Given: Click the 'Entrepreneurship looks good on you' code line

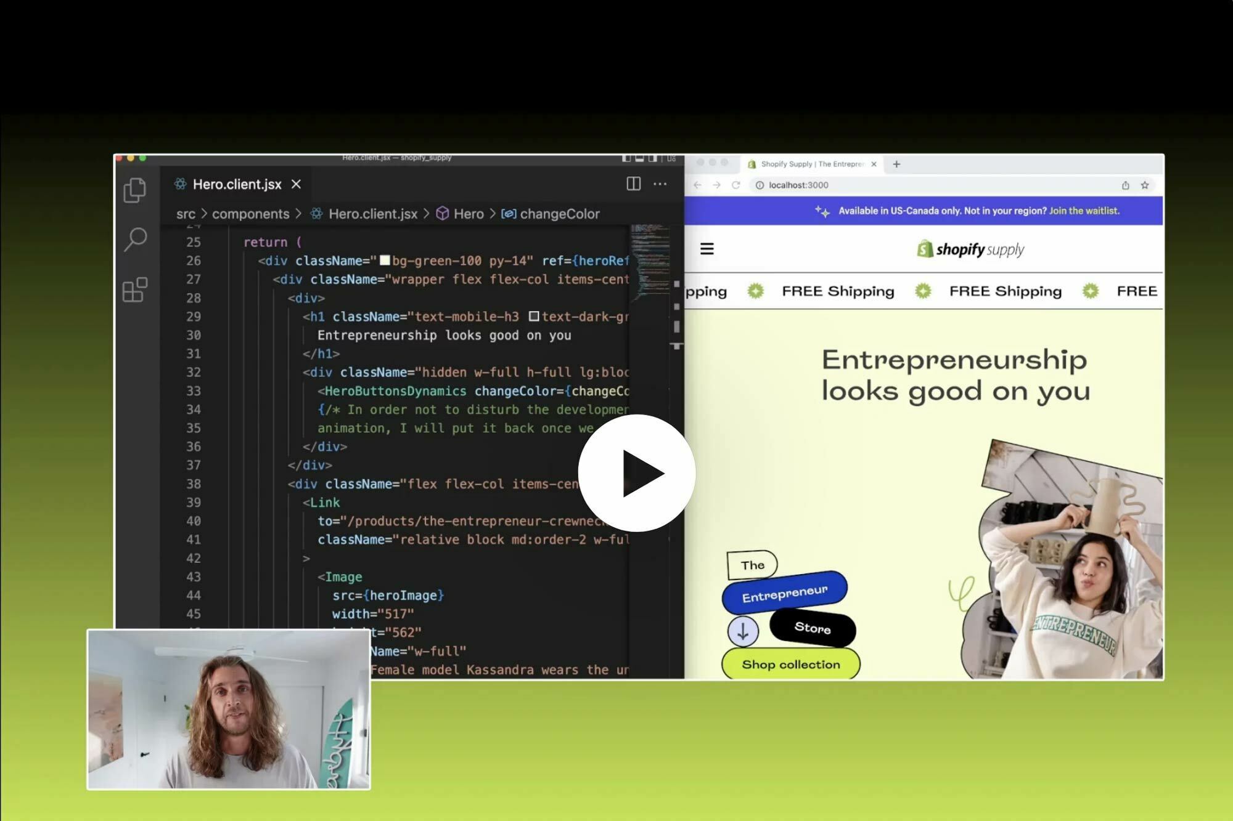Looking at the screenshot, I should tap(444, 335).
